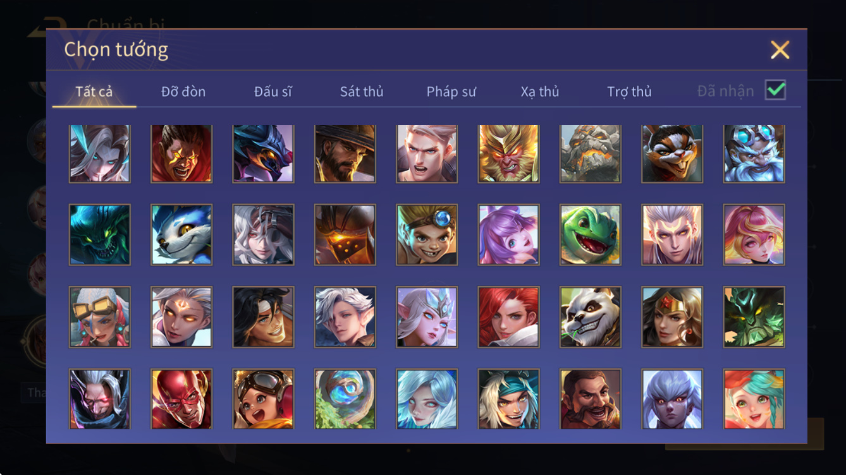846x475 pixels.
Task: Select the raccoon hero with orange scarf
Action: pyautogui.click(x=672, y=153)
